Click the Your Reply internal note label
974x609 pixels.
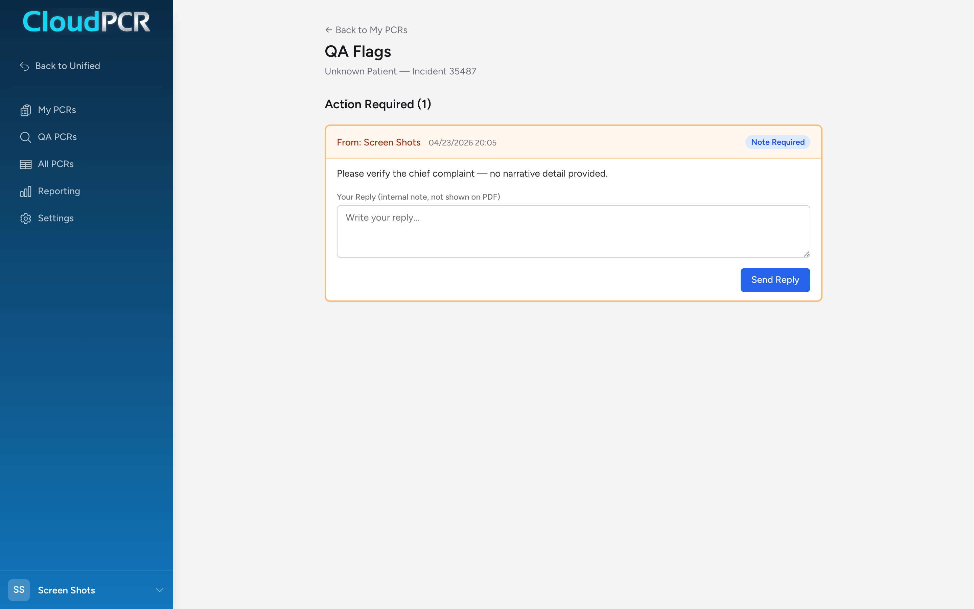(418, 197)
